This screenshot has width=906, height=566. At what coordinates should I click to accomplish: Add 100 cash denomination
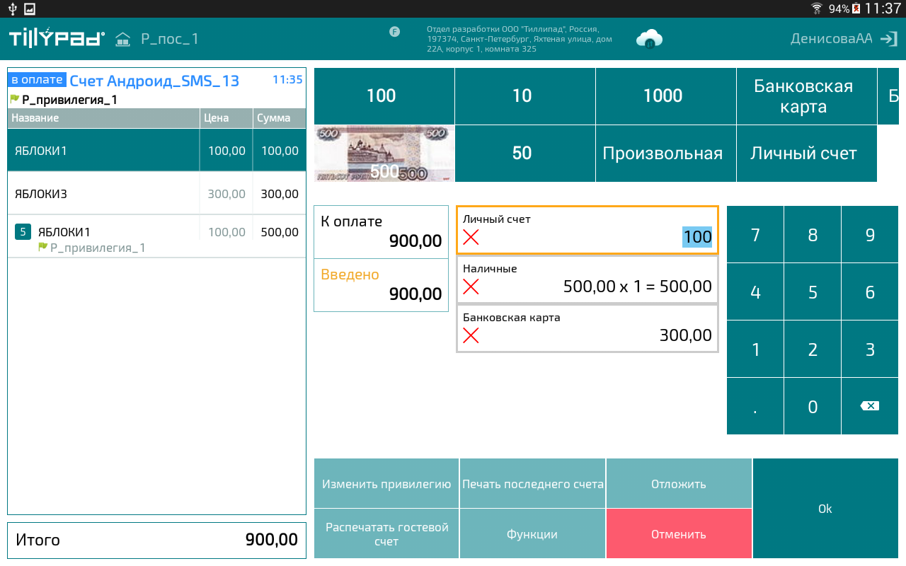[384, 96]
